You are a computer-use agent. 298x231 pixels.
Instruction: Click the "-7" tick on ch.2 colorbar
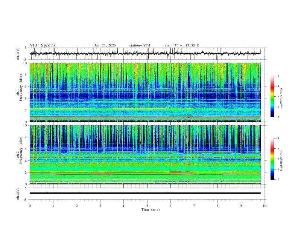coord(278,179)
